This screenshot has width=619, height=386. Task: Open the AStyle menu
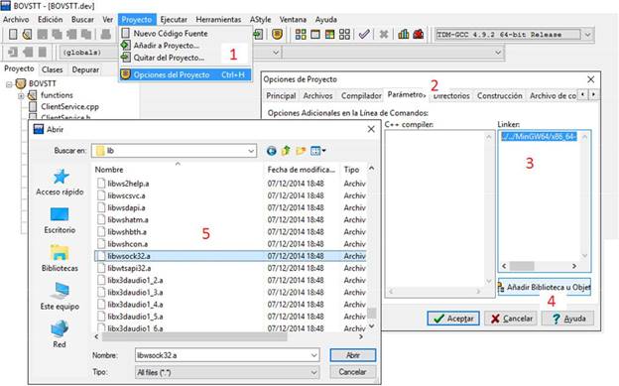point(261,20)
